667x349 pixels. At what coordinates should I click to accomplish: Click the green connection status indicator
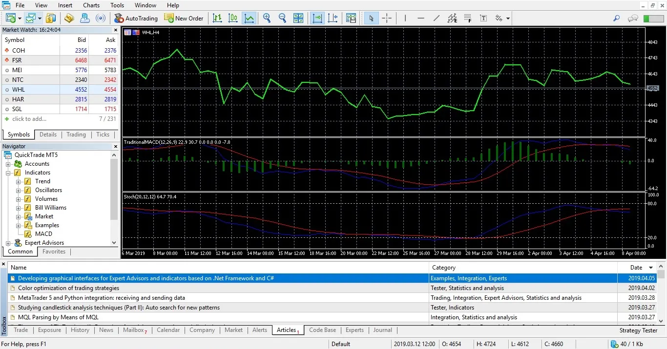pos(653,18)
